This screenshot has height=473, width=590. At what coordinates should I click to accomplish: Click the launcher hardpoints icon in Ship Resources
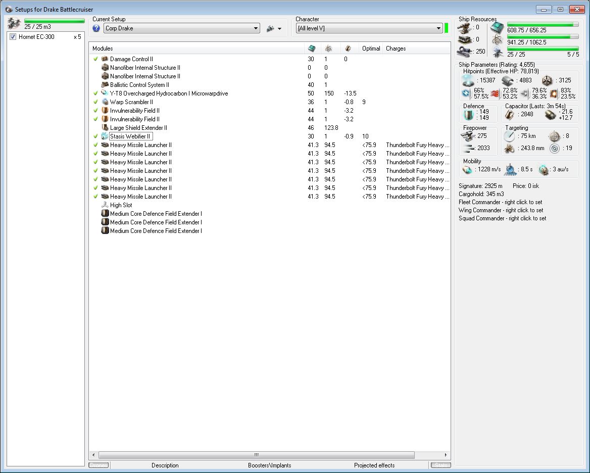(x=465, y=39)
